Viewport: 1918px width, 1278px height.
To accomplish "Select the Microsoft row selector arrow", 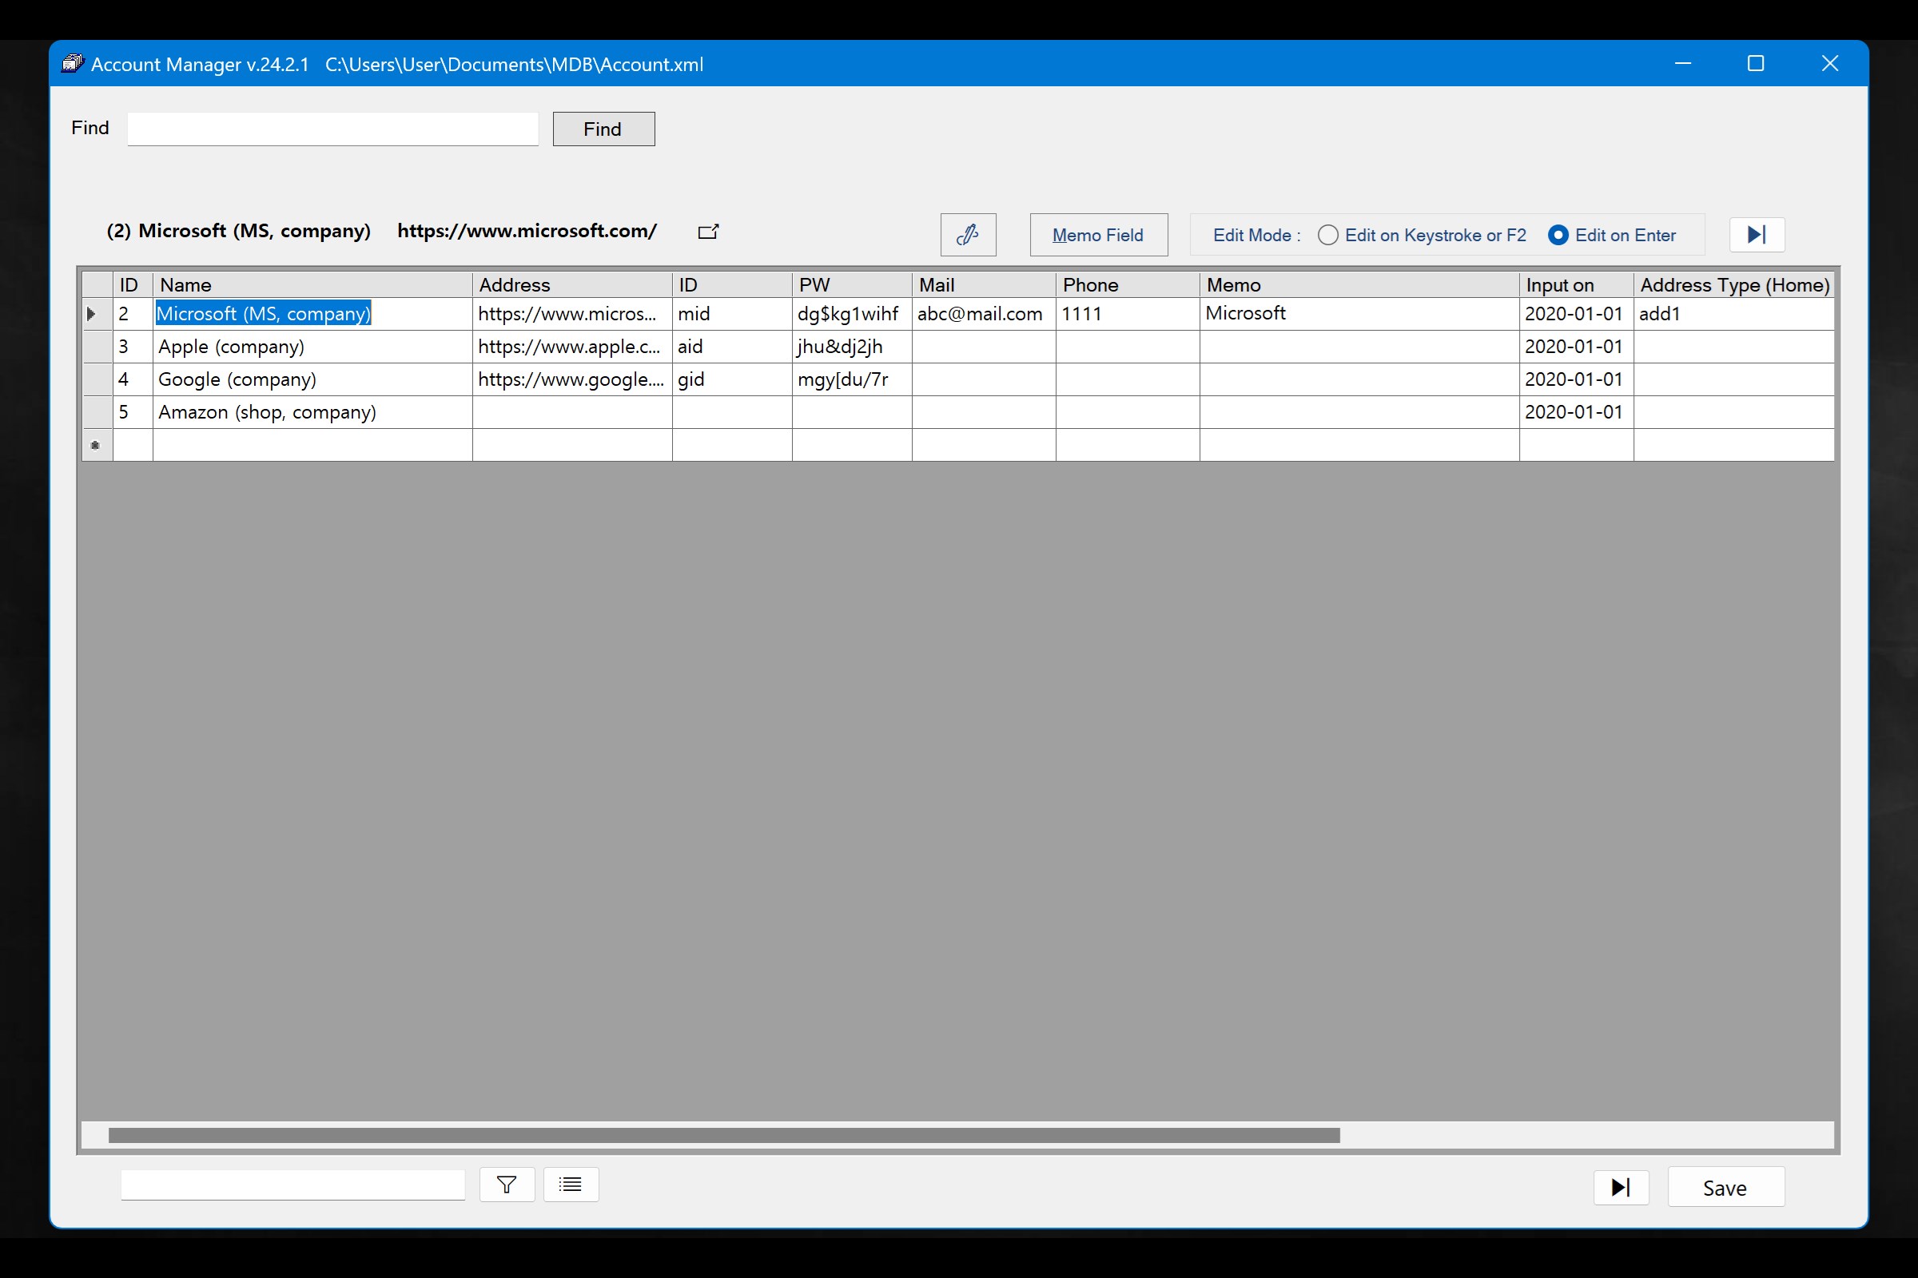I will (x=97, y=314).
